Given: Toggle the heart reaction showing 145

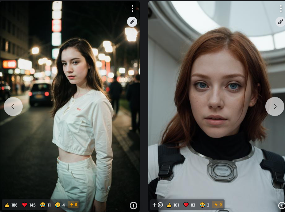Looking at the screenshot, I should coord(29,205).
